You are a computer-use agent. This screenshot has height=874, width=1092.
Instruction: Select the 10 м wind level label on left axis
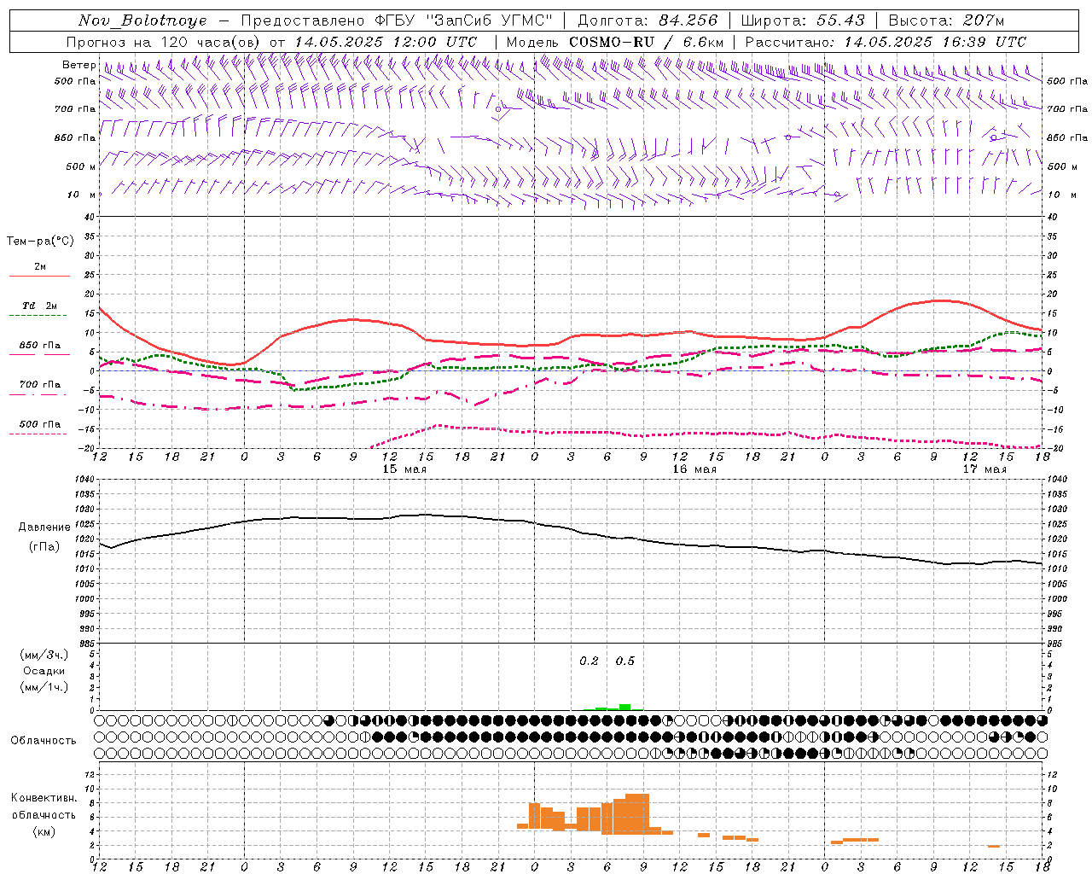point(81,195)
